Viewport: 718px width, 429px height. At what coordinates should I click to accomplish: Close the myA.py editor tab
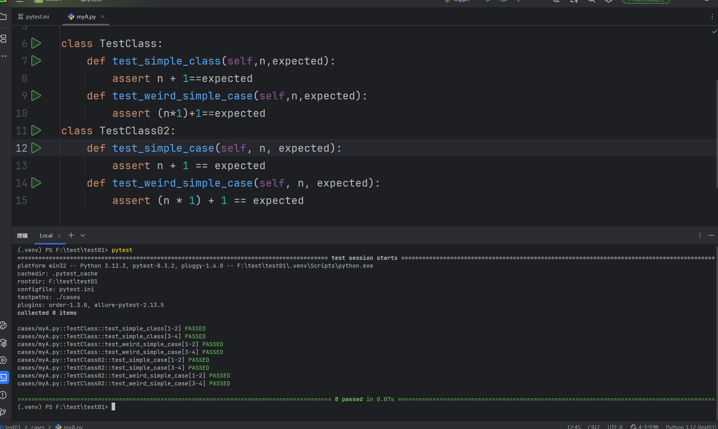click(103, 17)
